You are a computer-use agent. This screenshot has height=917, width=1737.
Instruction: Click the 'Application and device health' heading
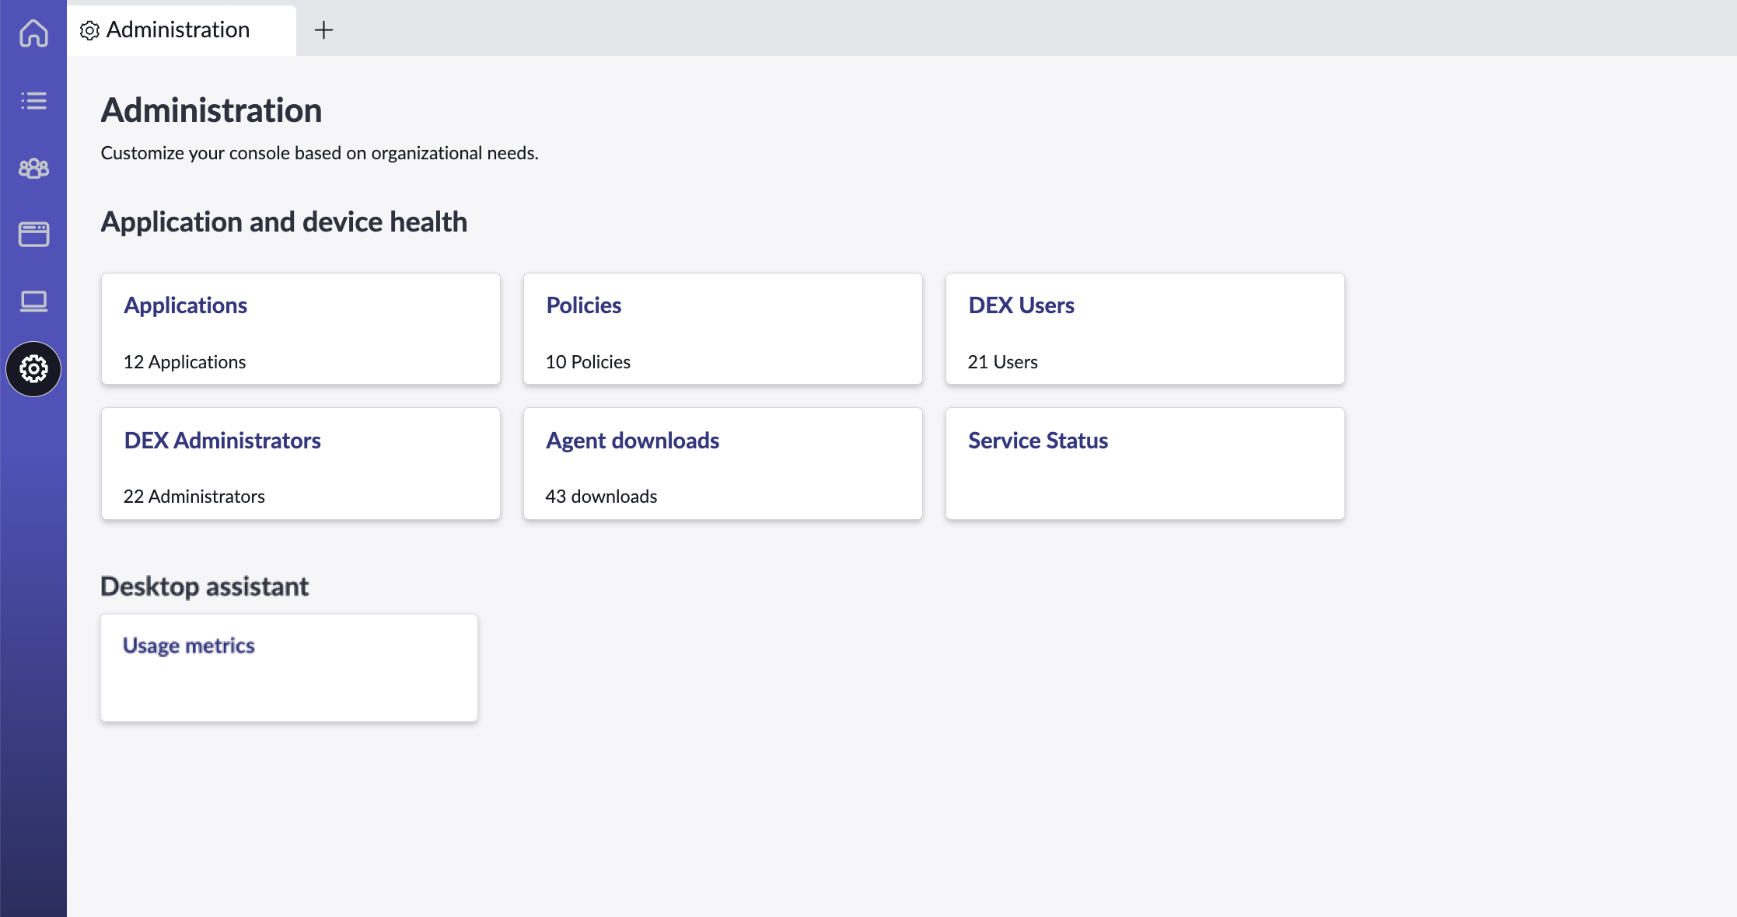point(284,222)
